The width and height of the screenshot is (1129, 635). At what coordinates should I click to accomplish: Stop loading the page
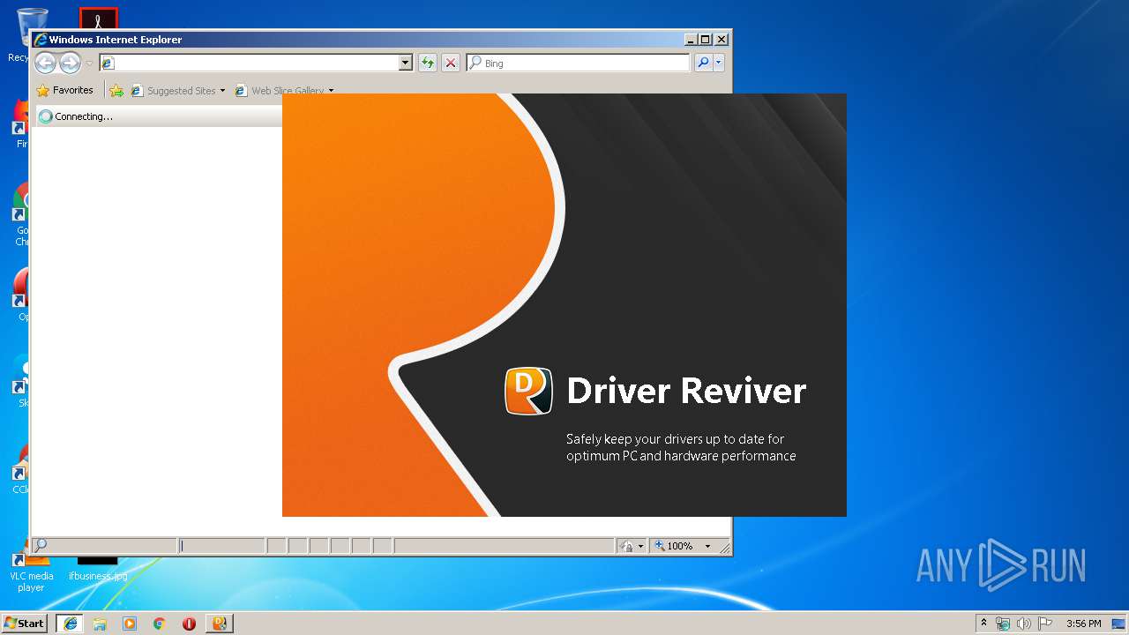coord(451,63)
